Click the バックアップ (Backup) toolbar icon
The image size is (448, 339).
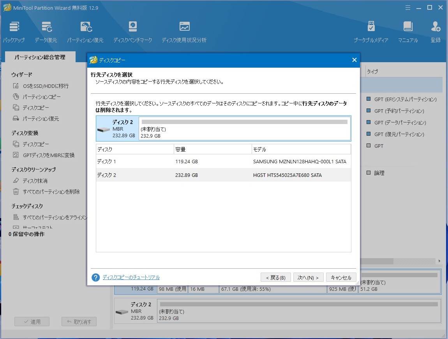(x=14, y=32)
